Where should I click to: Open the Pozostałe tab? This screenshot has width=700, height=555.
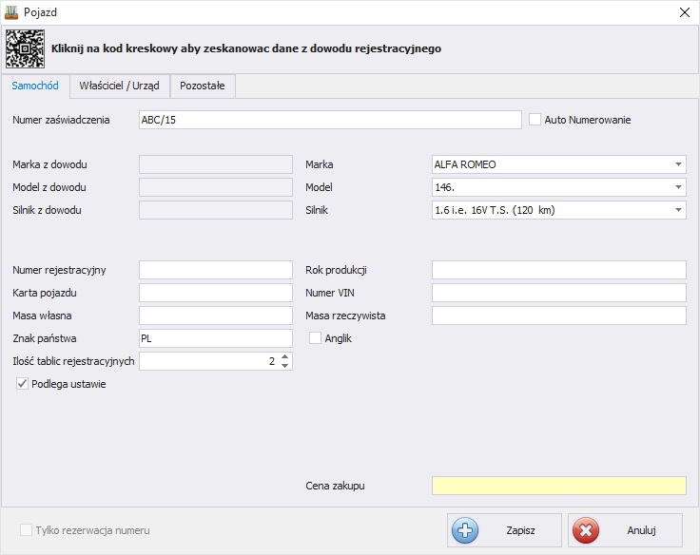(203, 86)
